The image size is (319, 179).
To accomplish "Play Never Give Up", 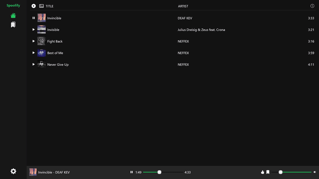I will coord(34,64).
